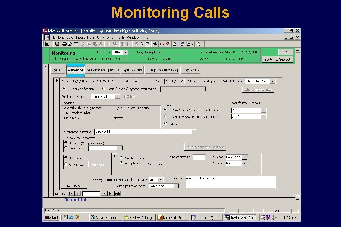Click the Filter By Selection icon
Screen dimensions: 341x227
136,44
